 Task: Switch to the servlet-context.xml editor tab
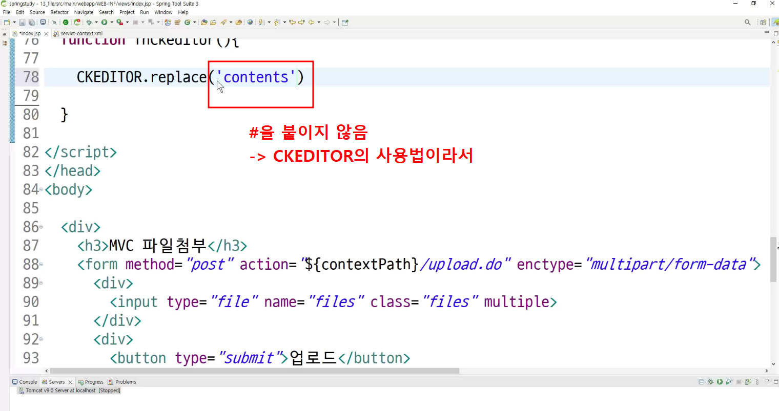pos(78,34)
